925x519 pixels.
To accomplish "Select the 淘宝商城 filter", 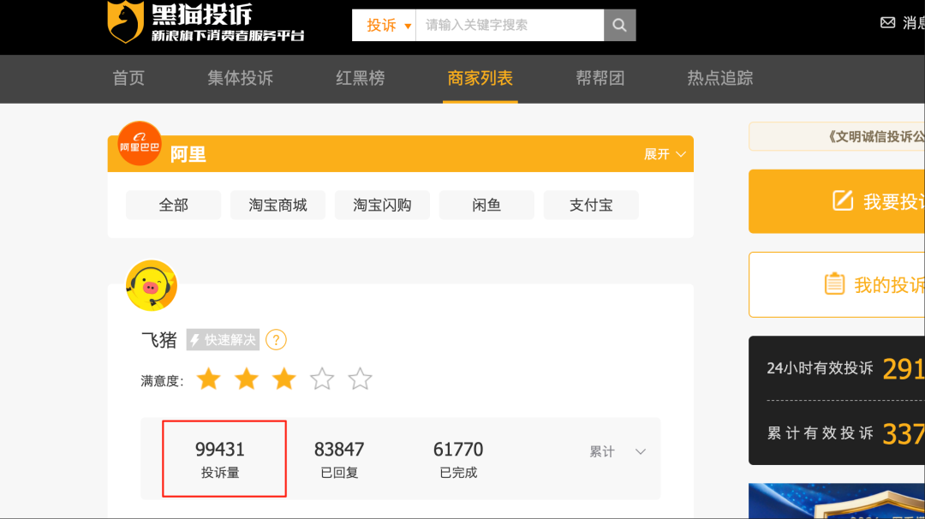I will point(277,206).
